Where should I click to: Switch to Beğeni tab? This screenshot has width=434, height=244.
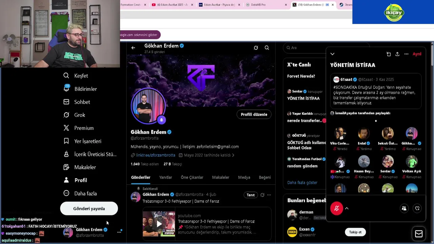(x=265, y=177)
